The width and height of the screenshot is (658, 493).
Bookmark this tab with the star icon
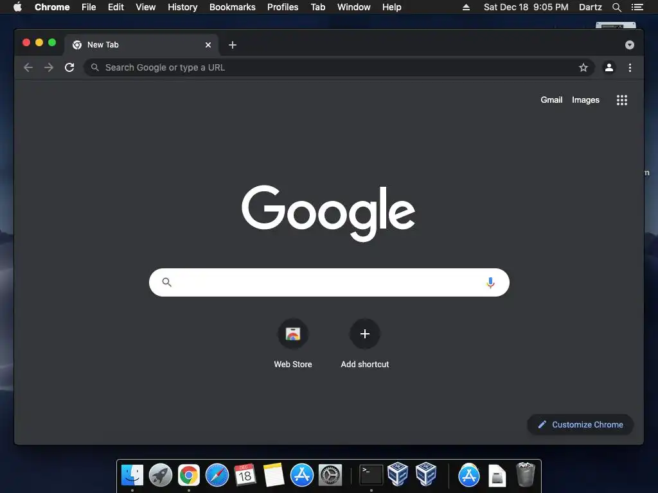(x=583, y=67)
